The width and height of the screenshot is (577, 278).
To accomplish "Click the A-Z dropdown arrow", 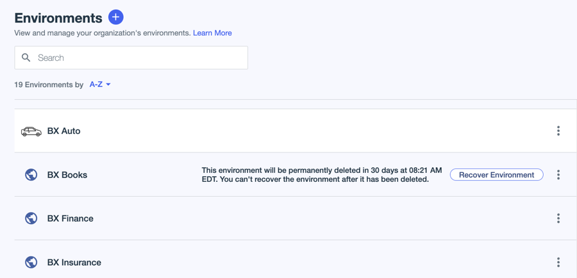I will click(108, 85).
